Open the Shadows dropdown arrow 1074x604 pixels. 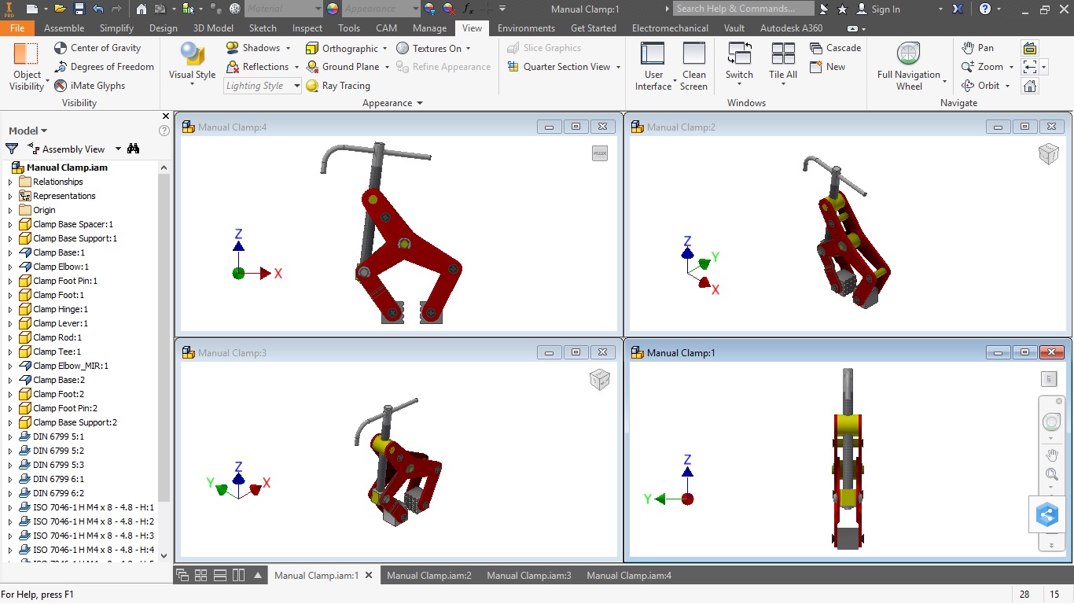click(287, 48)
